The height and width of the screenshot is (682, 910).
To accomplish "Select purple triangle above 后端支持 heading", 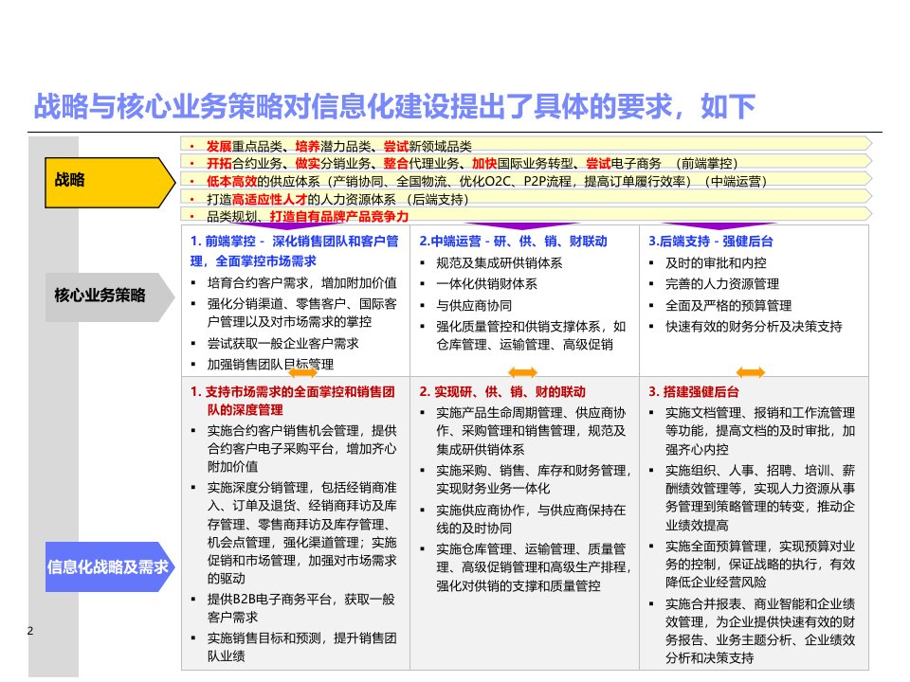I will (x=719, y=225).
